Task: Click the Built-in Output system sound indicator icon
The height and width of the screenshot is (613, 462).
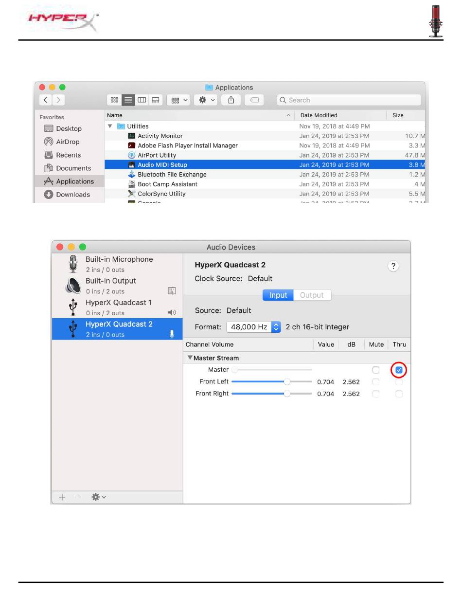Action: pos(172,291)
